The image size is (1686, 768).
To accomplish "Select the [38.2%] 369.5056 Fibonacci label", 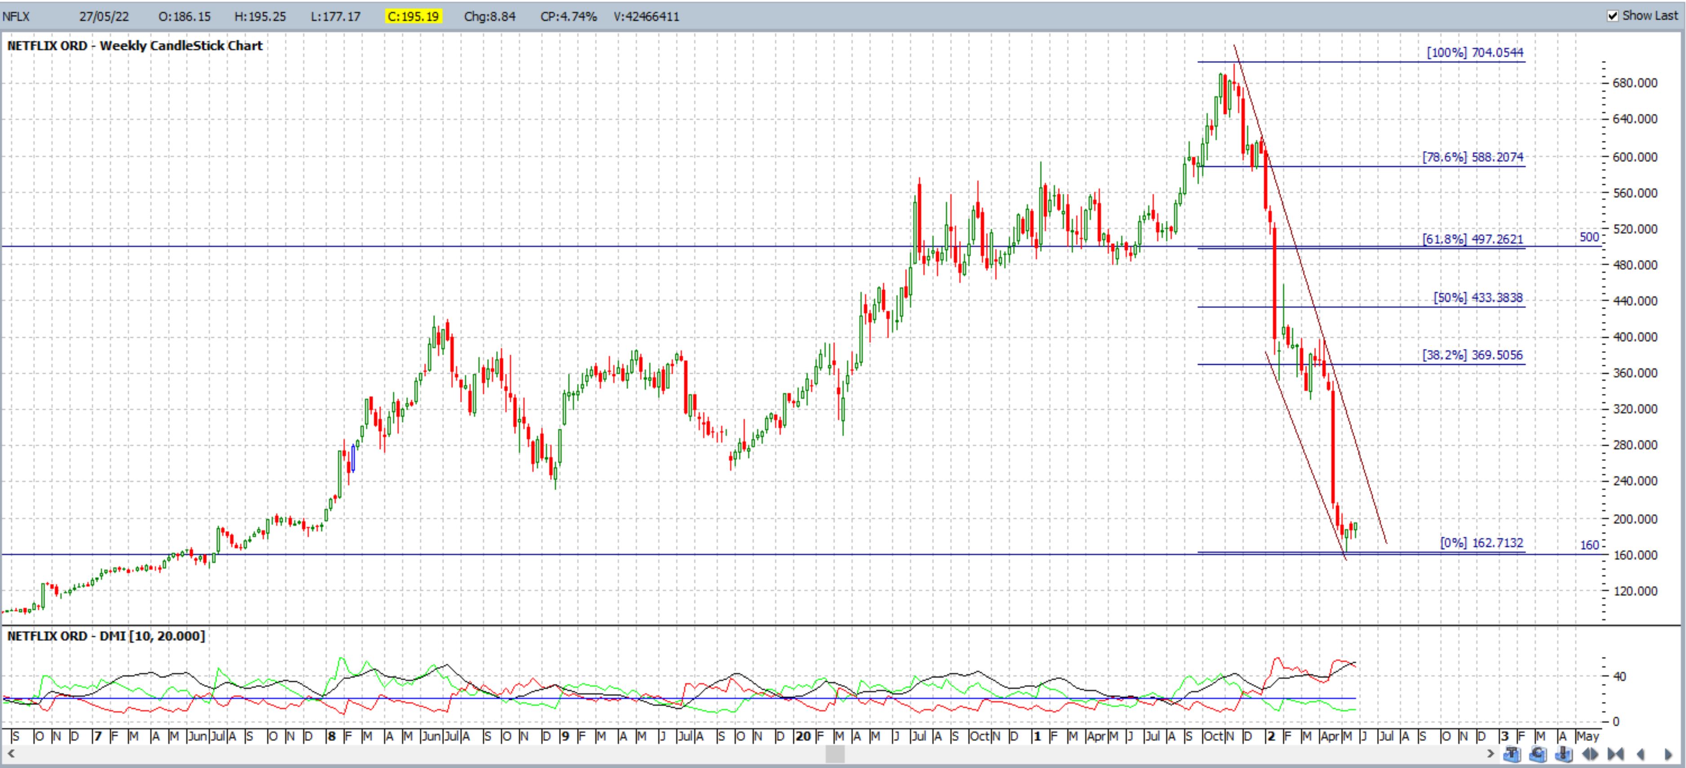I will [x=1472, y=355].
